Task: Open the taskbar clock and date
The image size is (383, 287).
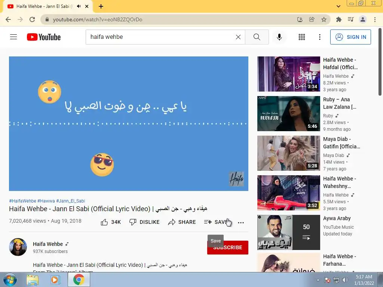Action: 364,280
